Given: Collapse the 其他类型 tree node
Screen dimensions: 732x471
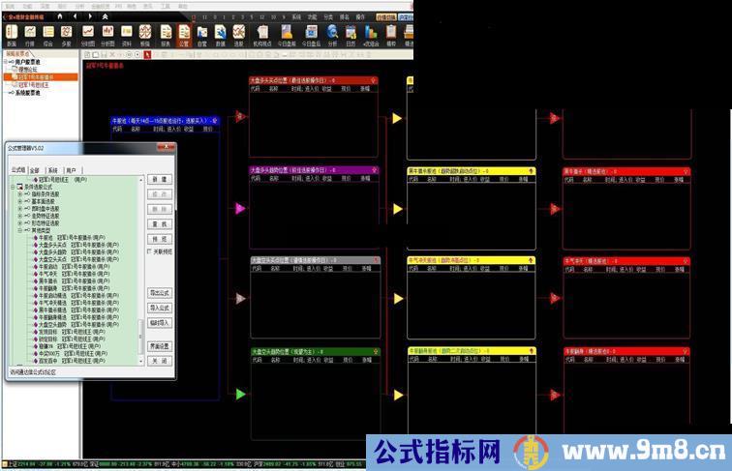Looking at the screenshot, I should coord(20,230).
